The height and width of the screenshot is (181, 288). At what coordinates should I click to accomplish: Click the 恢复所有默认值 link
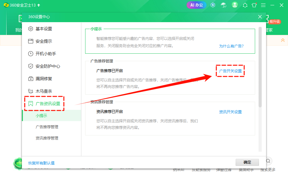coord(40,163)
